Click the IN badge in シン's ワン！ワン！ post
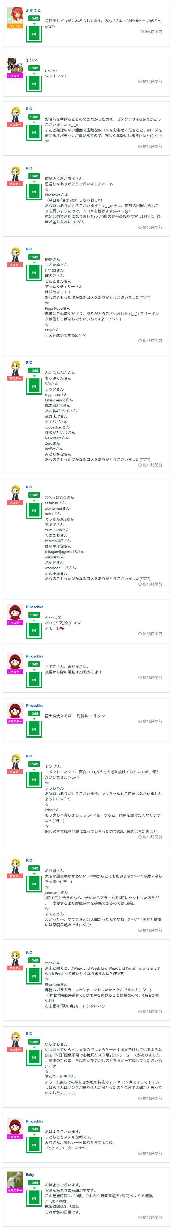 pyautogui.click(x=34, y=79)
